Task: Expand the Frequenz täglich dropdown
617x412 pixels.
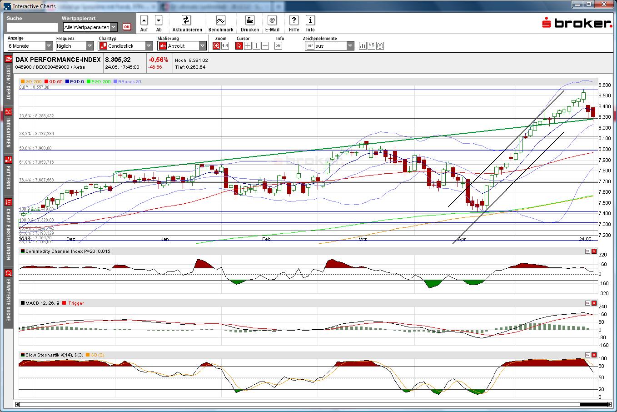Action: click(x=90, y=45)
